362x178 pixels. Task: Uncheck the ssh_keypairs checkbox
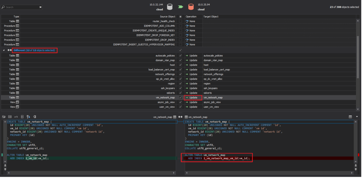pyautogui.click(x=180, y=88)
